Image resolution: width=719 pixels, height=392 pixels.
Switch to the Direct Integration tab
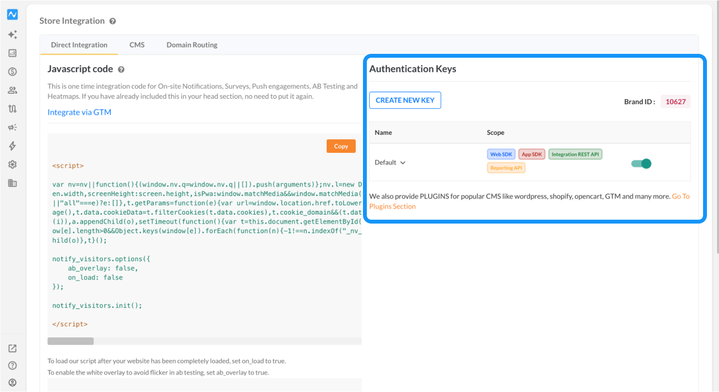coord(79,45)
